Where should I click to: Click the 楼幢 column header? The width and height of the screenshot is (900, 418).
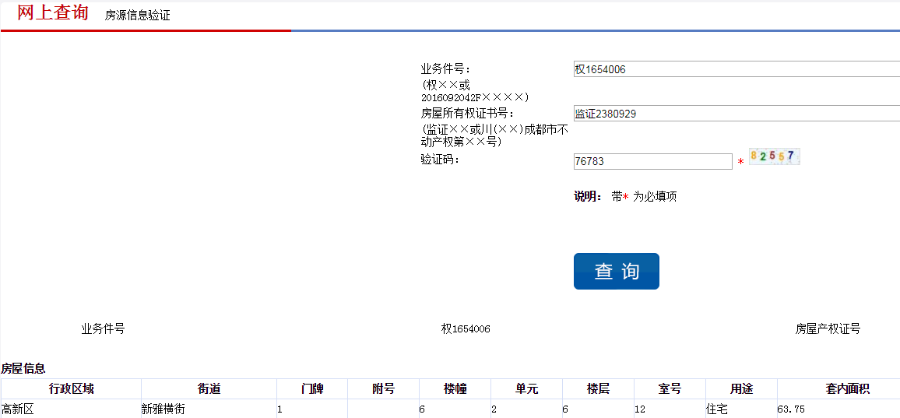455,388
